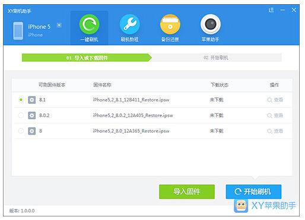
Task: Click the version 1.0.0.0 label
Action: tap(22, 211)
